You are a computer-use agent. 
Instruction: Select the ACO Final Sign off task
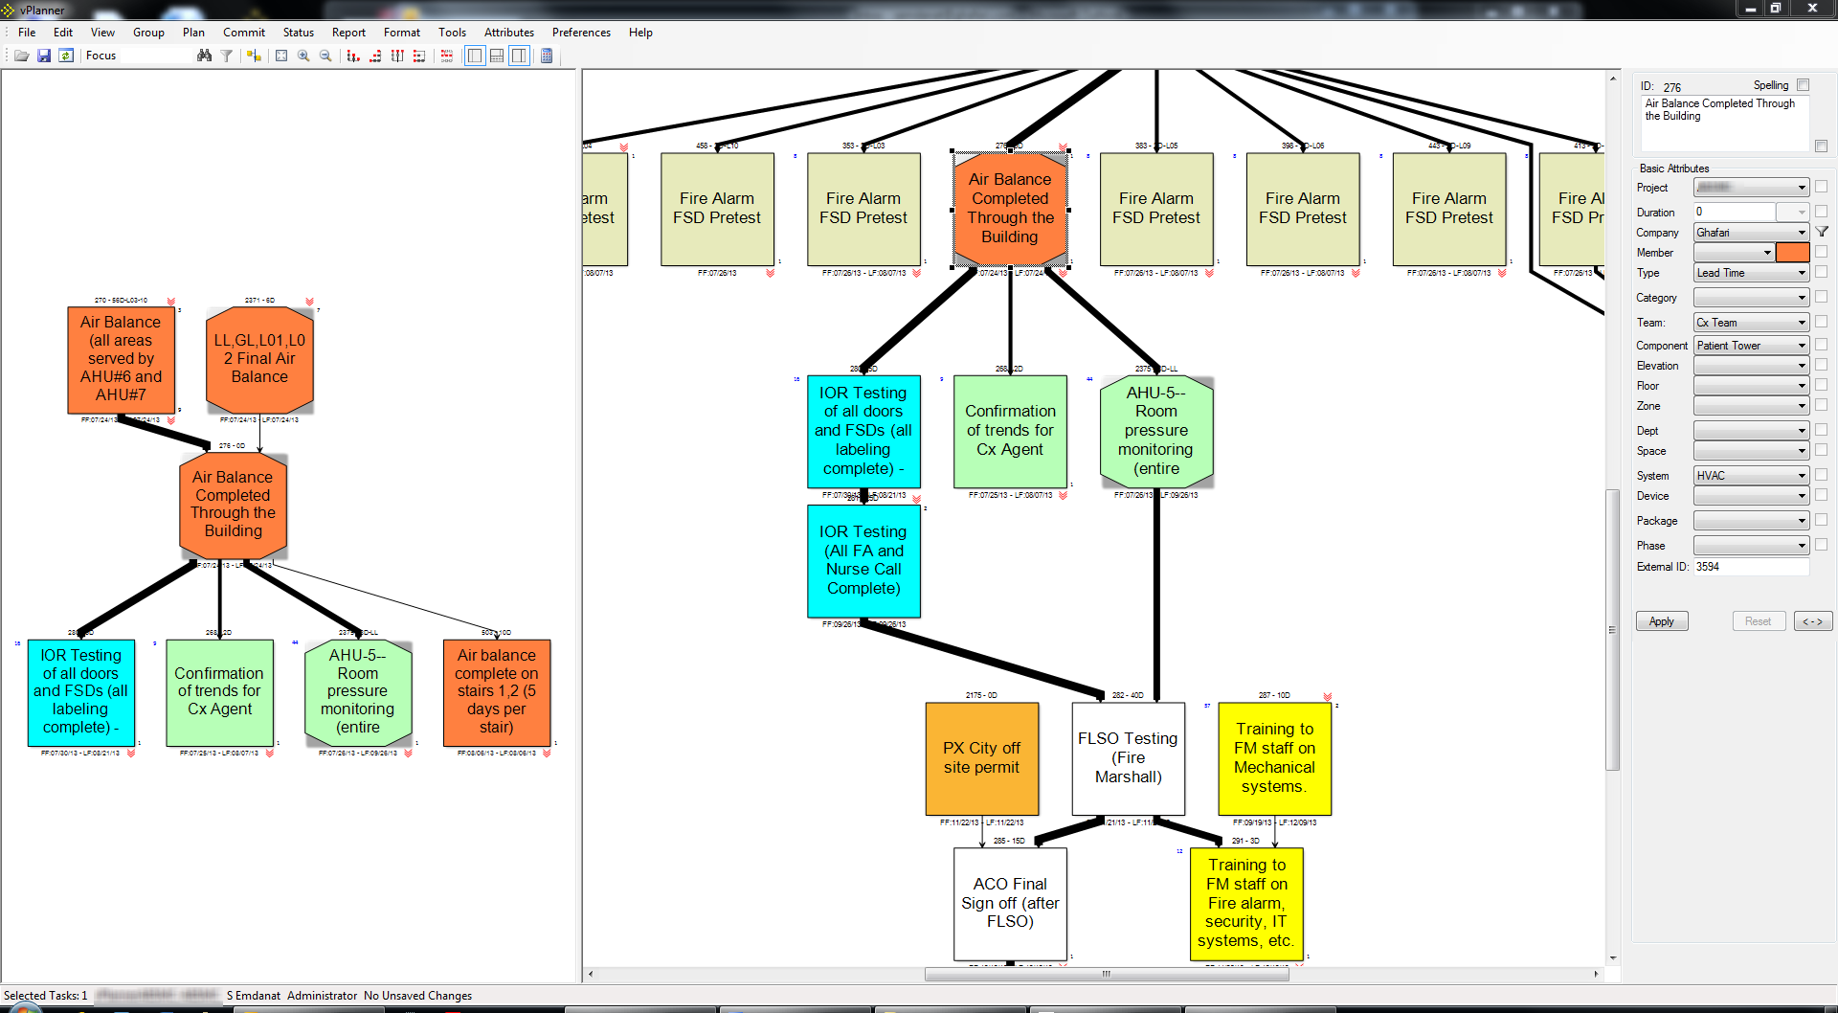1010,903
